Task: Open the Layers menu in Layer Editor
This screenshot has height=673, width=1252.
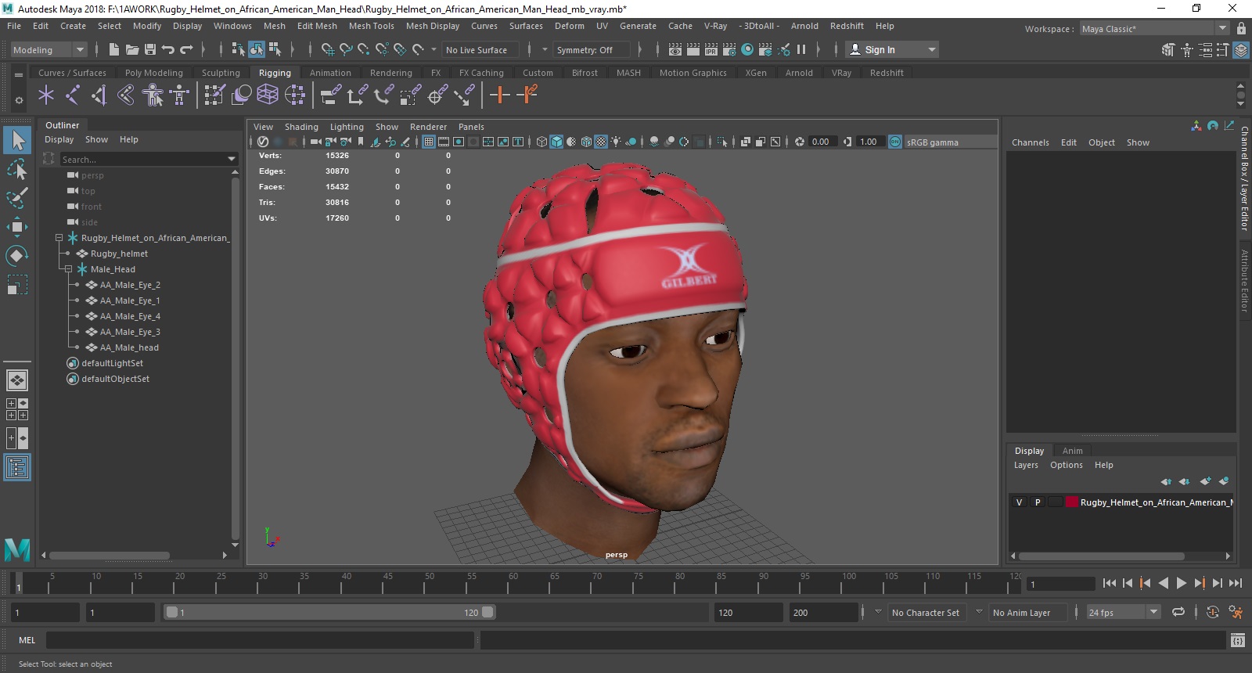Action: pos(1026,465)
